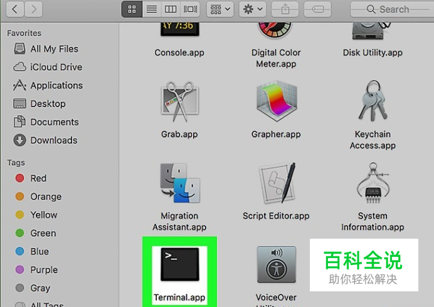434x307 pixels.
Task: Select the Grab.app scissors icon
Action: click(x=179, y=101)
